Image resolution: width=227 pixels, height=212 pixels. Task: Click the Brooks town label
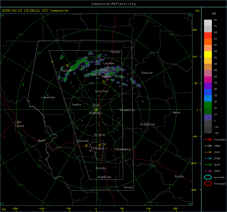(x=179, y=176)
